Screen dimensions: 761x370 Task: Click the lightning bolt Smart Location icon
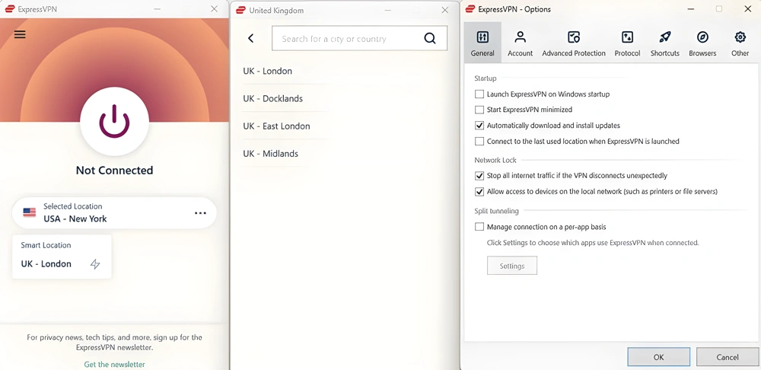(95, 264)
